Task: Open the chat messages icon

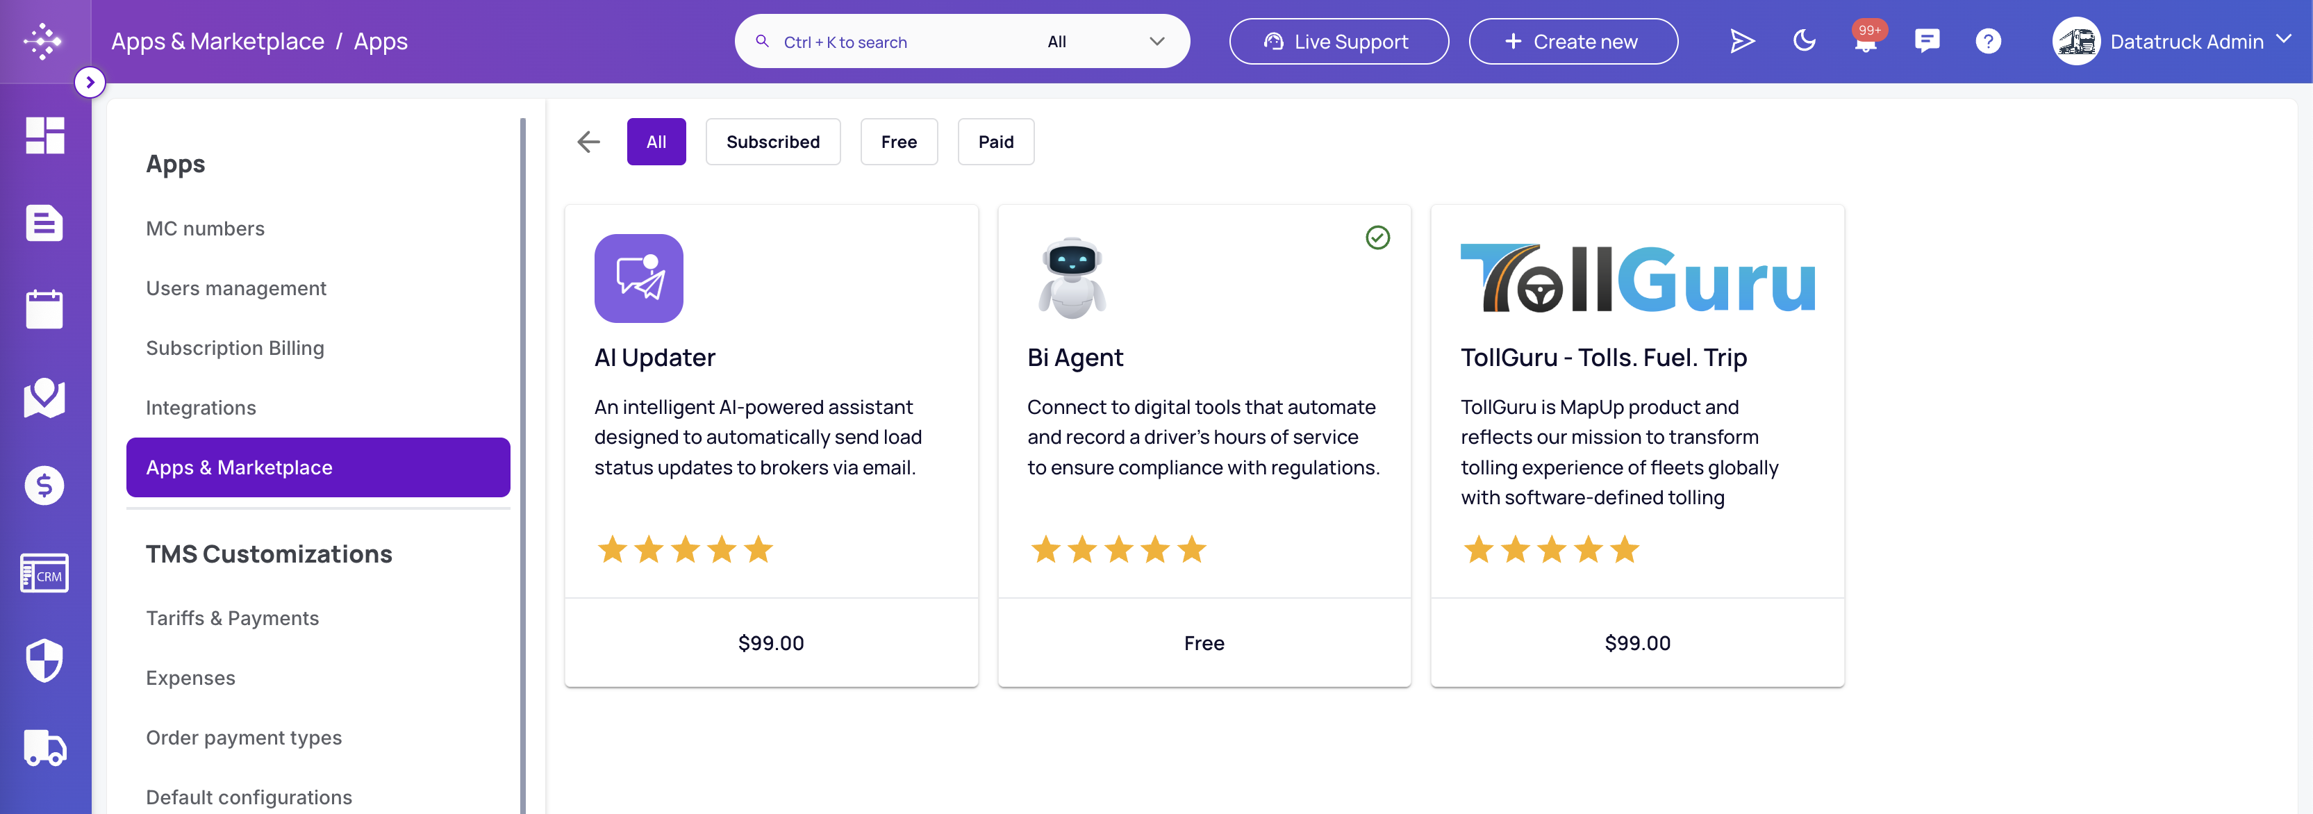Action: [1927, 41]
